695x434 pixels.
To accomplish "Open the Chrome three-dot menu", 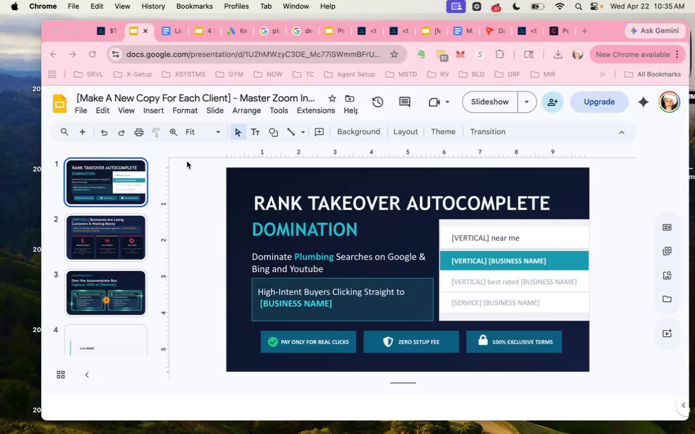I will [678, 54].
